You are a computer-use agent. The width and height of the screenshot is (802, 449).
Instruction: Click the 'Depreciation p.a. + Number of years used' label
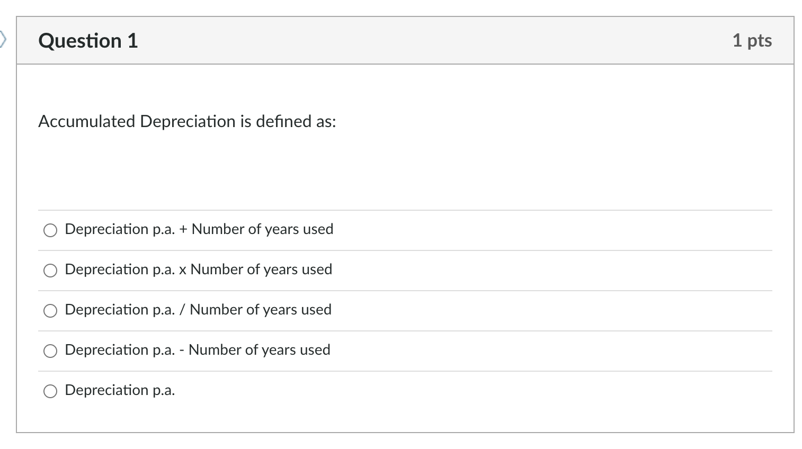(199, 229)
